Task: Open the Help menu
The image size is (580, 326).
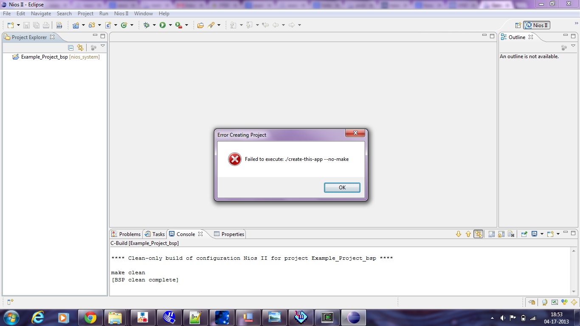Action: 164,14
